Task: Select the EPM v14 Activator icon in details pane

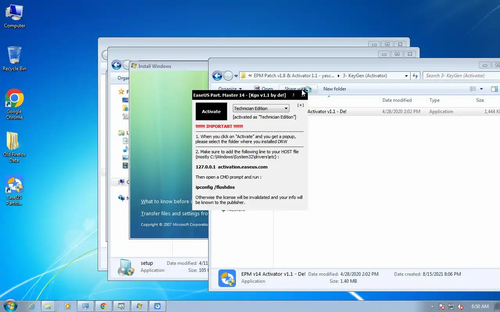Action: pos(227,278)
